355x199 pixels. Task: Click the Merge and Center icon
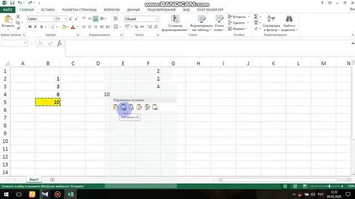116,27
